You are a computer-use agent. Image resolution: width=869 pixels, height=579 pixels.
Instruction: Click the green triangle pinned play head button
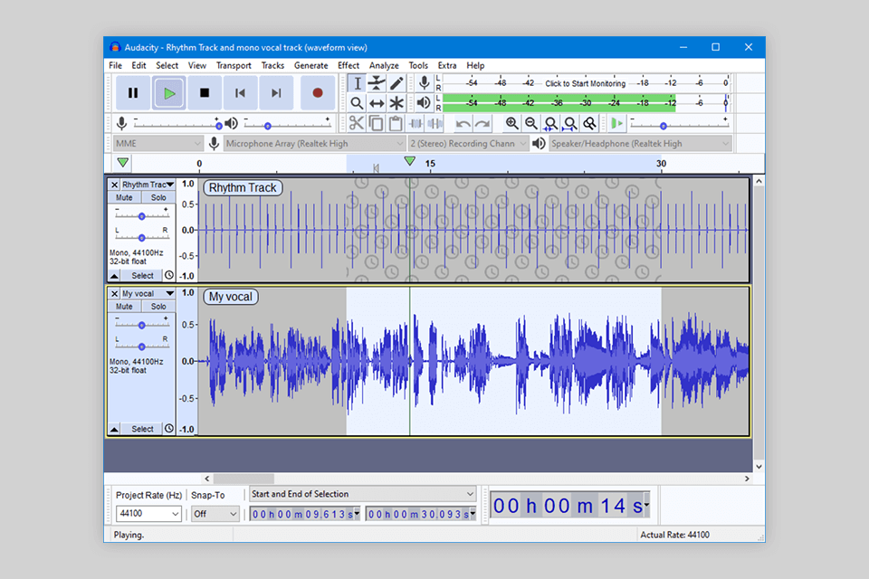click(123, 163)
